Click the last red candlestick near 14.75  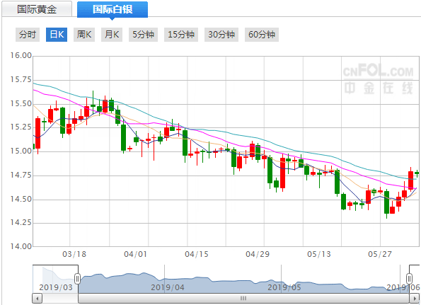411,180
